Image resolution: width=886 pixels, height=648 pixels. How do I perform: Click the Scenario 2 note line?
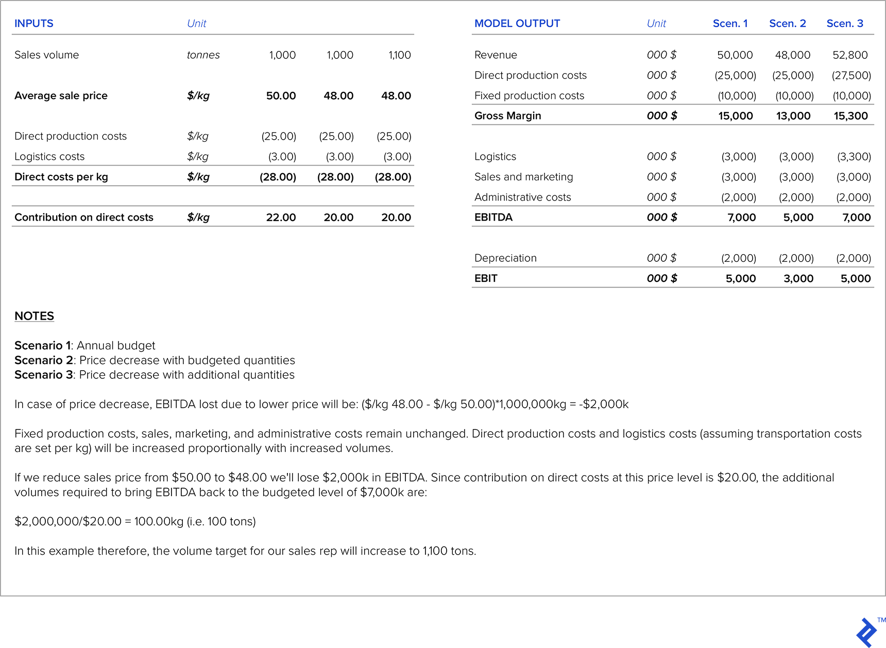(155, 360)
